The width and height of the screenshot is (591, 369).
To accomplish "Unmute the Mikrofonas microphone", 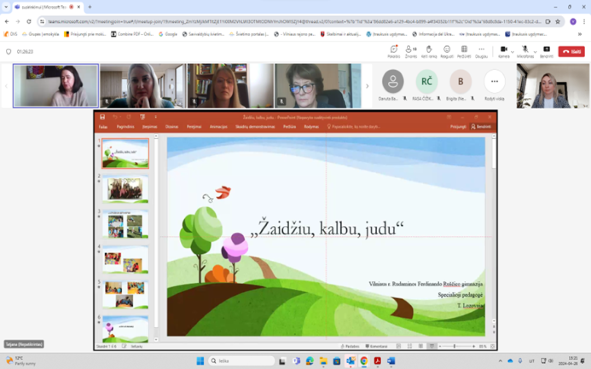I will [525, 50].
